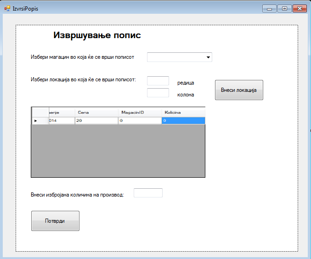Open the warehouse selection dropdown

point(179,57)
